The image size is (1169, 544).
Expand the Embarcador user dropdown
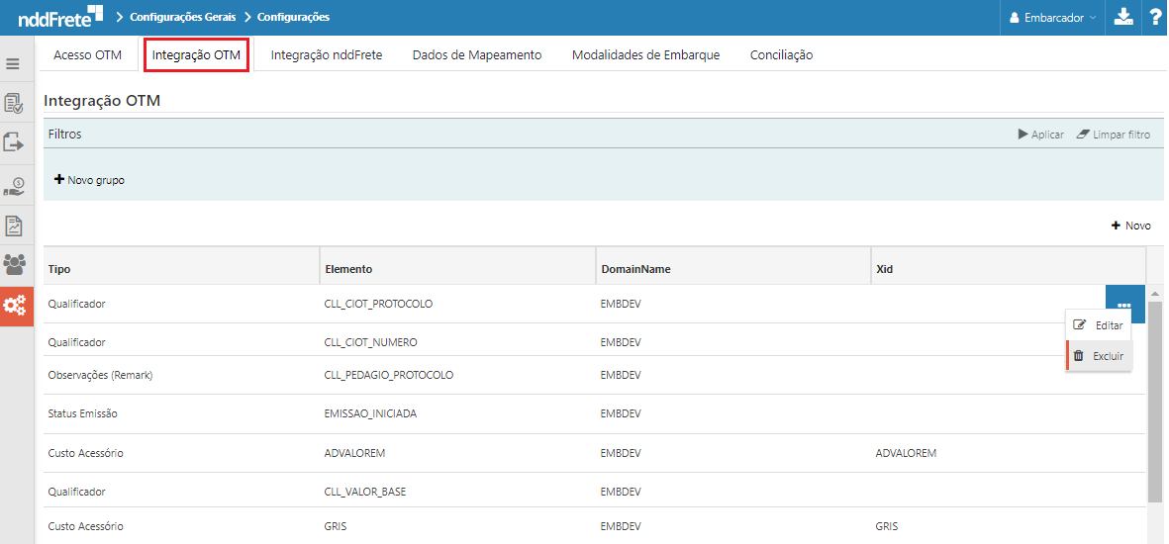click(x=1052, y=18)
